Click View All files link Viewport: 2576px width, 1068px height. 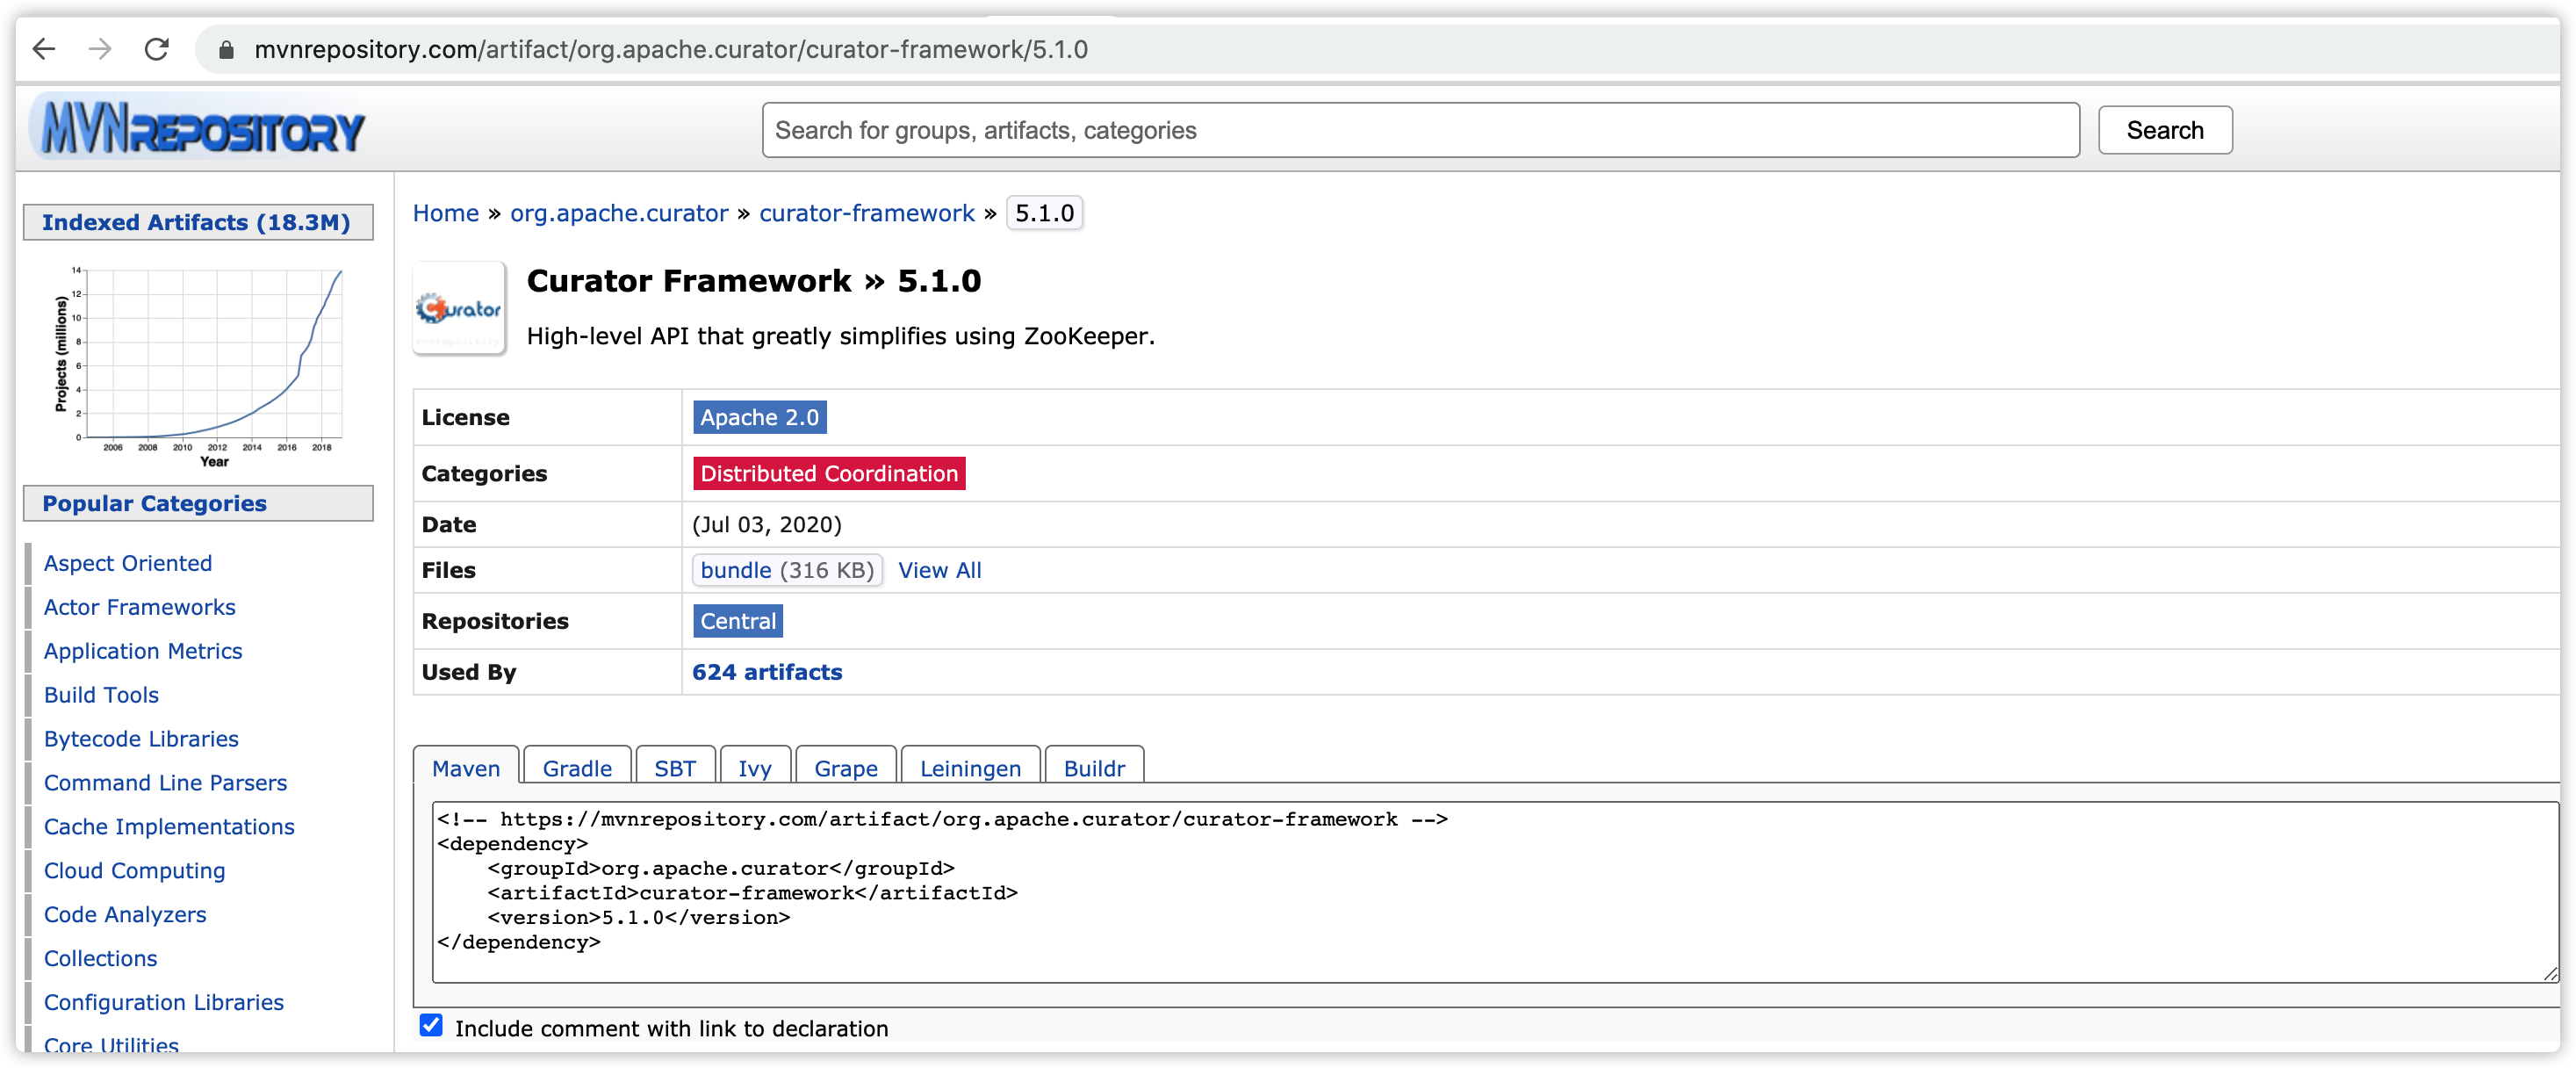939,570
